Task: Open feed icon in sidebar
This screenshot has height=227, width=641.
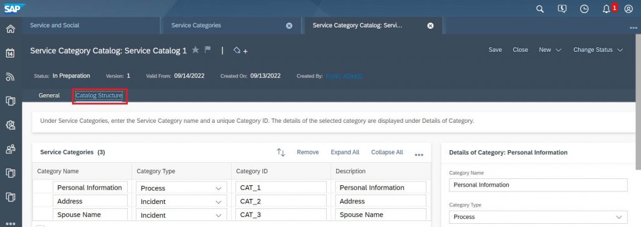Action: pos(11,77)
